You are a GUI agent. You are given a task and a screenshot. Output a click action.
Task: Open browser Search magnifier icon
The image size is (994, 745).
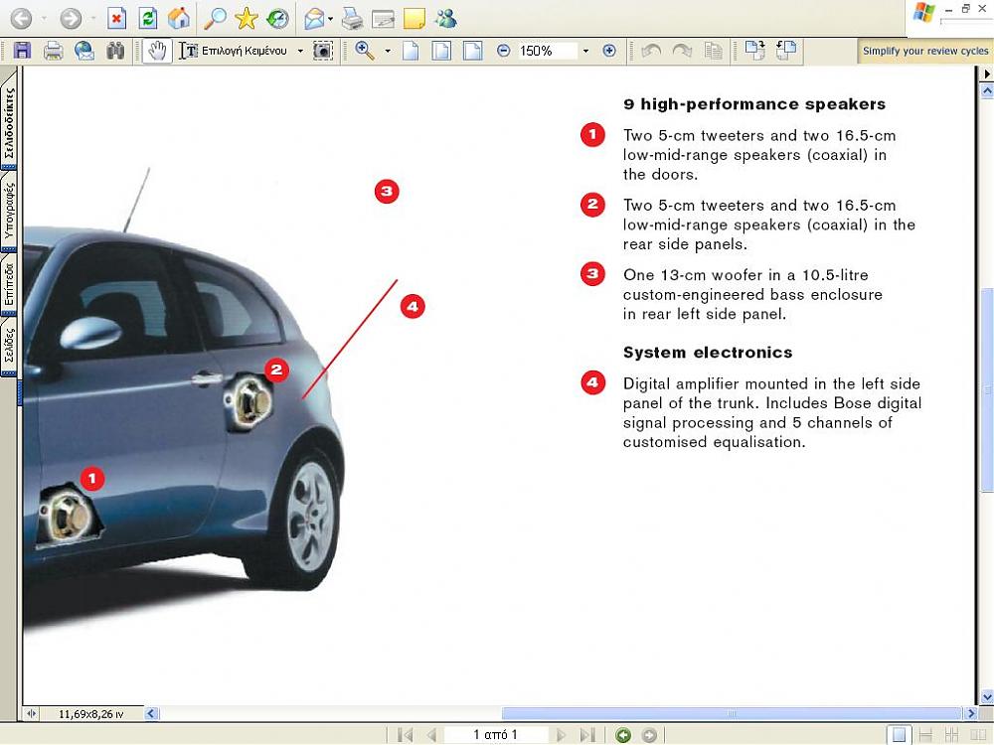click(x=215, y=18)
